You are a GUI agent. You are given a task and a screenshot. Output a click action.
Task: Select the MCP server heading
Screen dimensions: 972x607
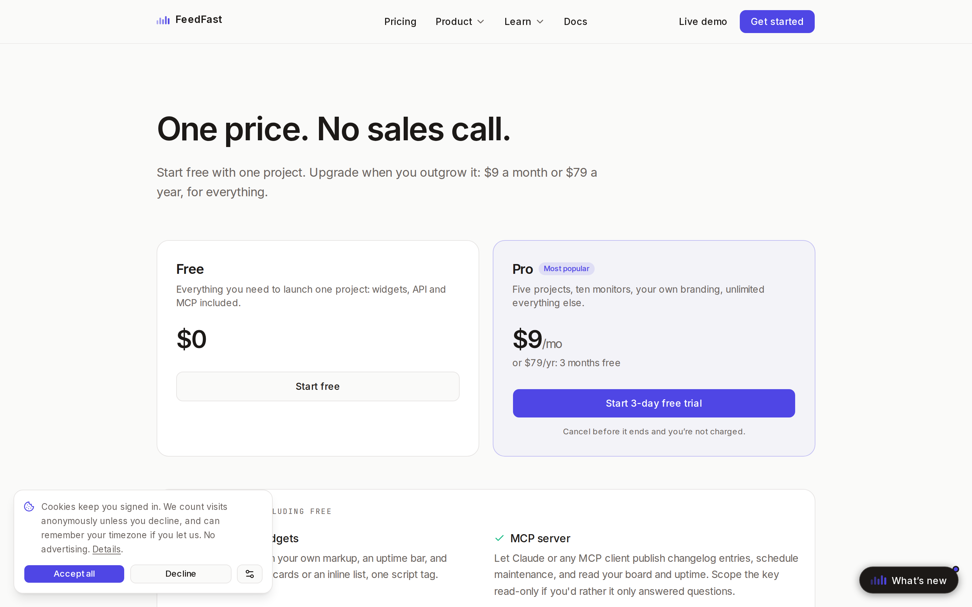point(540,538)
